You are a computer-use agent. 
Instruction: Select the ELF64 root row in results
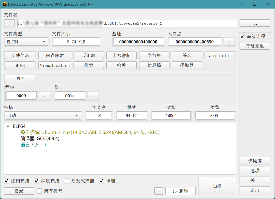click(19, 126)
